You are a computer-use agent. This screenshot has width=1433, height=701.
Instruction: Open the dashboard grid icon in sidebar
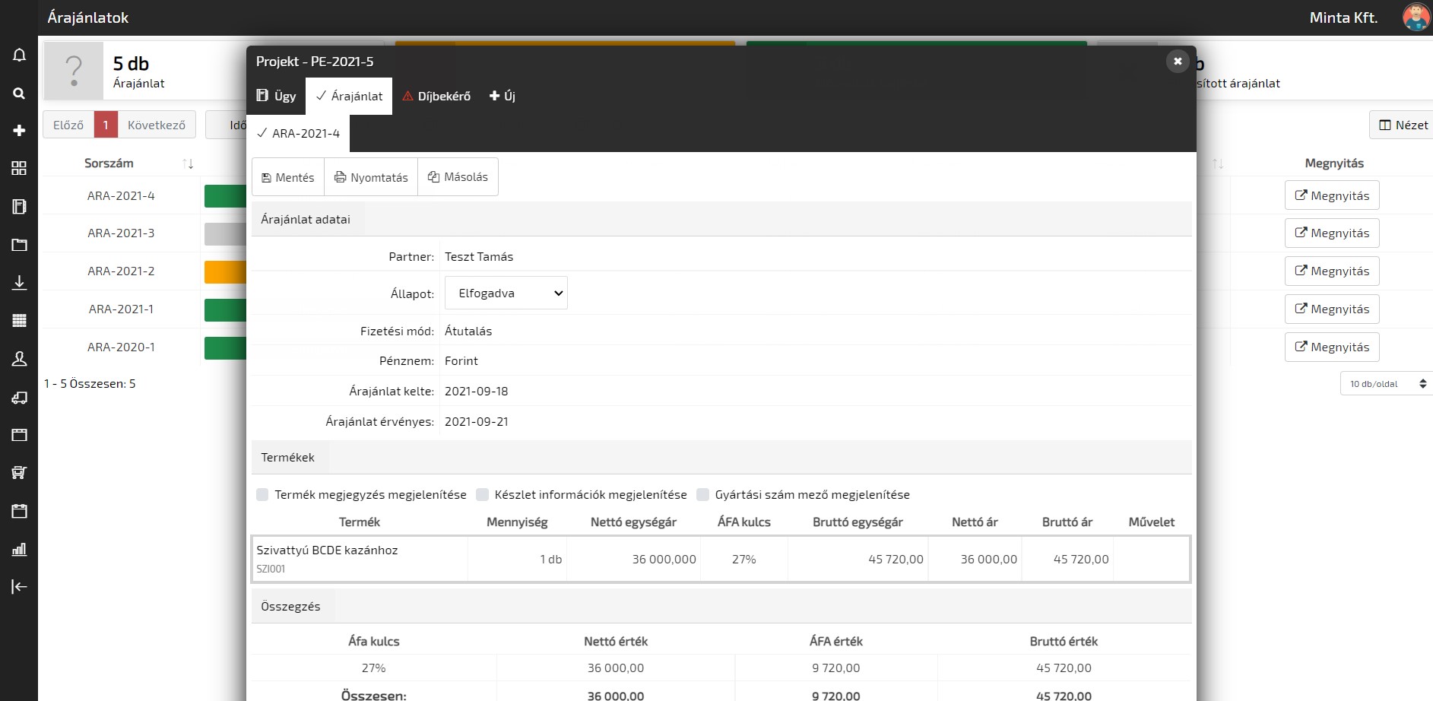coord(19,169)
